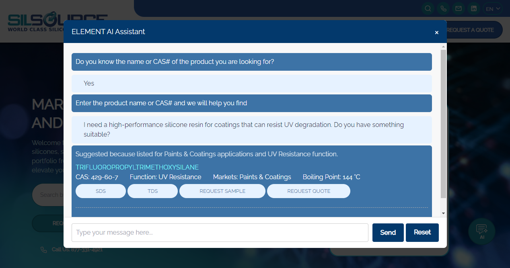
Task: Open the SDS document button
Action: point(101,191)
